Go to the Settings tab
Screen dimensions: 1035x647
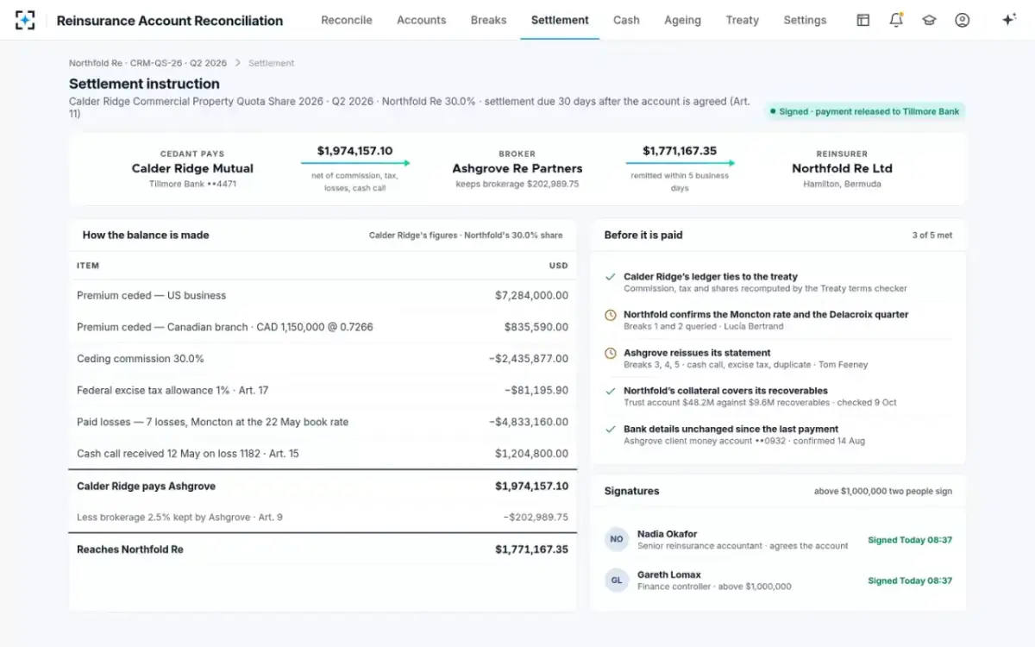point(805,20)
